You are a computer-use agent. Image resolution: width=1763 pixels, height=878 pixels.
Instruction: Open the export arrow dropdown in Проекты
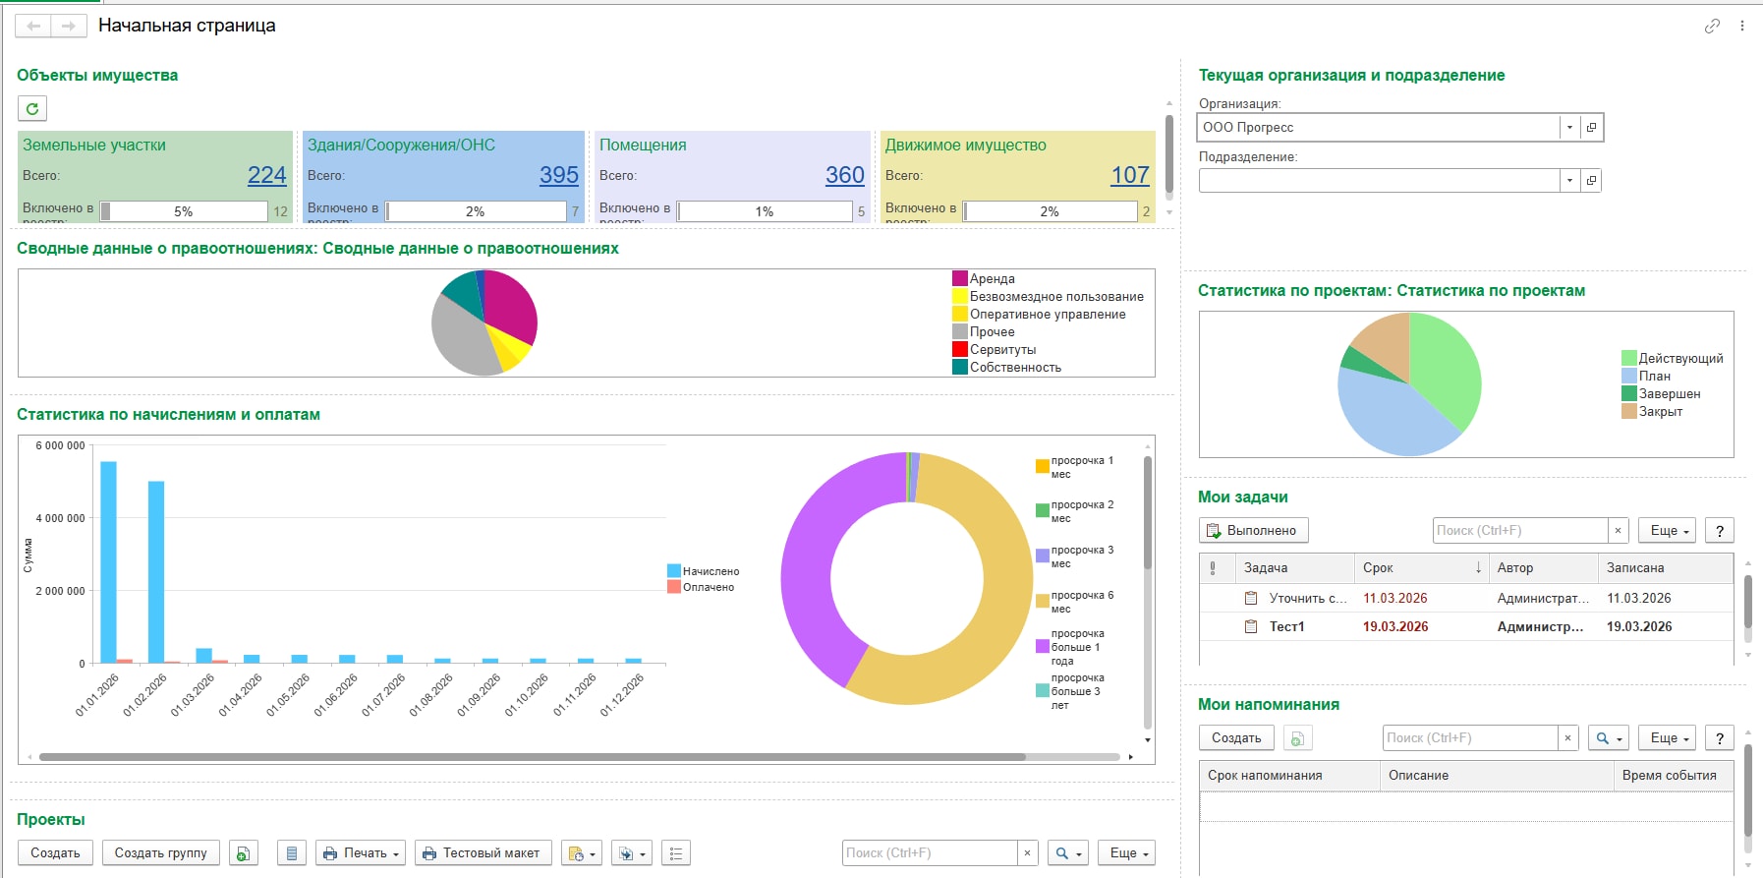pyautogui.click(x=631, y=853)
